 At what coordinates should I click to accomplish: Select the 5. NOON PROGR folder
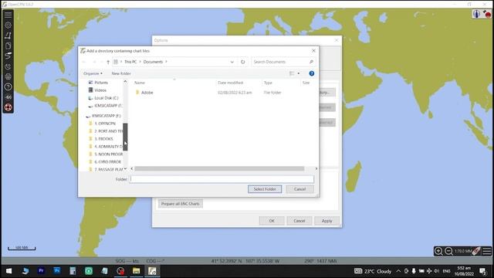[108, 154]
